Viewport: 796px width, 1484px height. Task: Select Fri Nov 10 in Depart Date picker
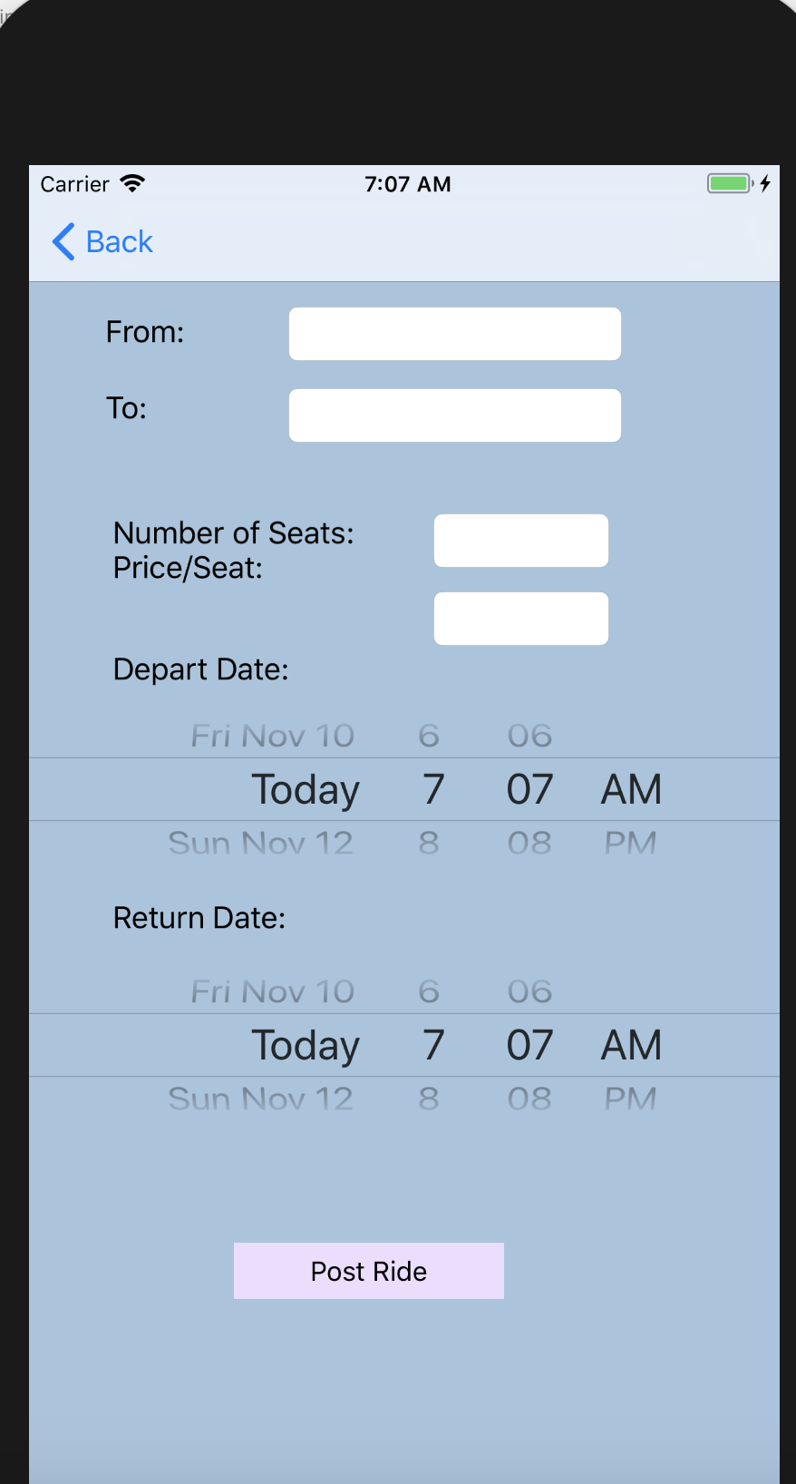272,736
